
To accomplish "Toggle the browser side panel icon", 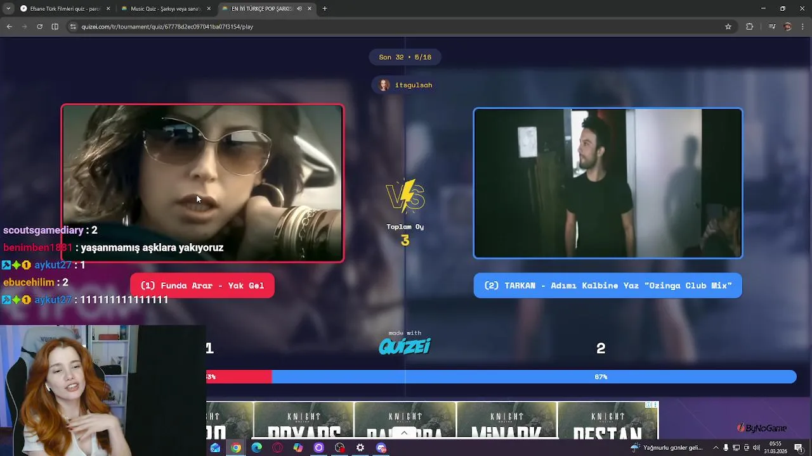I will click(x=55, y=27).
